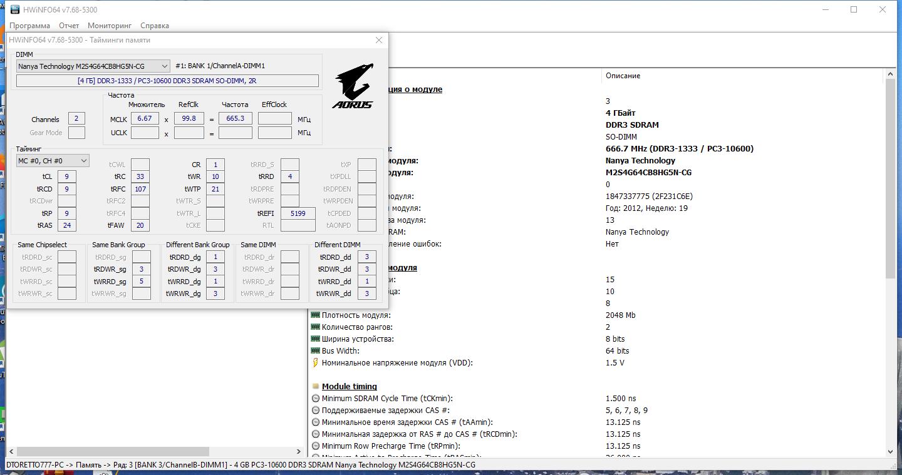
Task: Click the tCL value field
Action: click(66, 177)
